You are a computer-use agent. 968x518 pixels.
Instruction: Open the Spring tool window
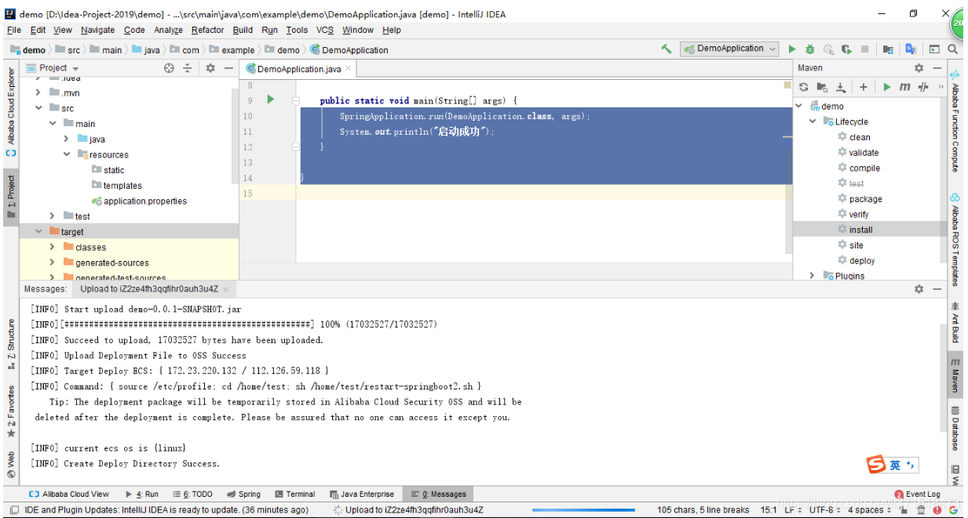[243, 494]
